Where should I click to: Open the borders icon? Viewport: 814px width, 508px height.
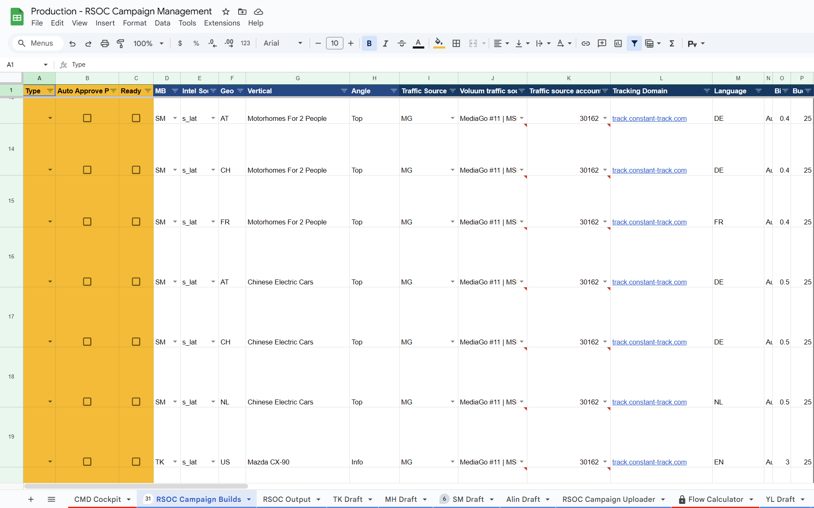pyautogui.click(x=456, y=43)
